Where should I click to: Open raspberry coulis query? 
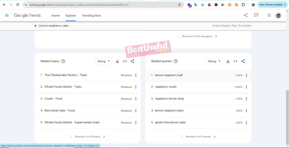pos(166,87)
